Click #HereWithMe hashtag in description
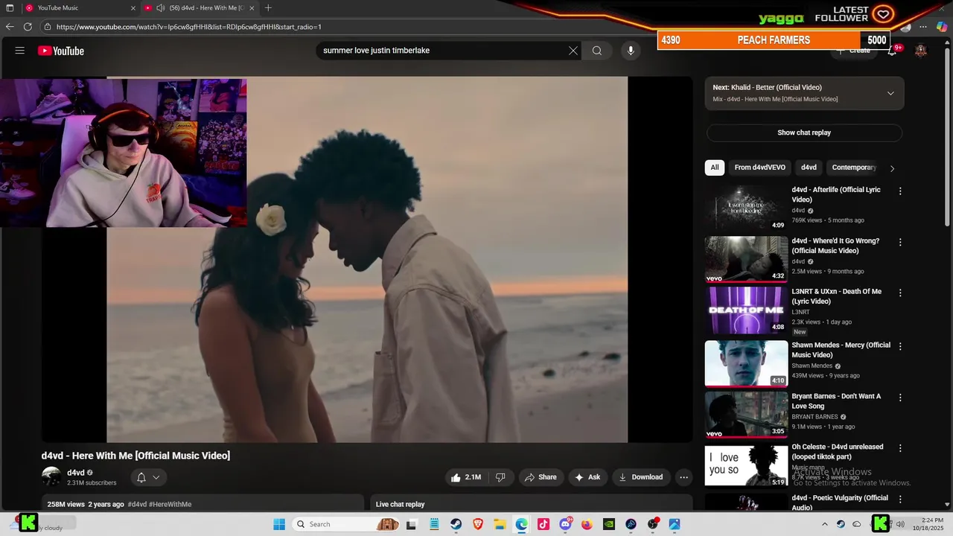Viewport: 953px width, 536px height. (x=170, y=504)
